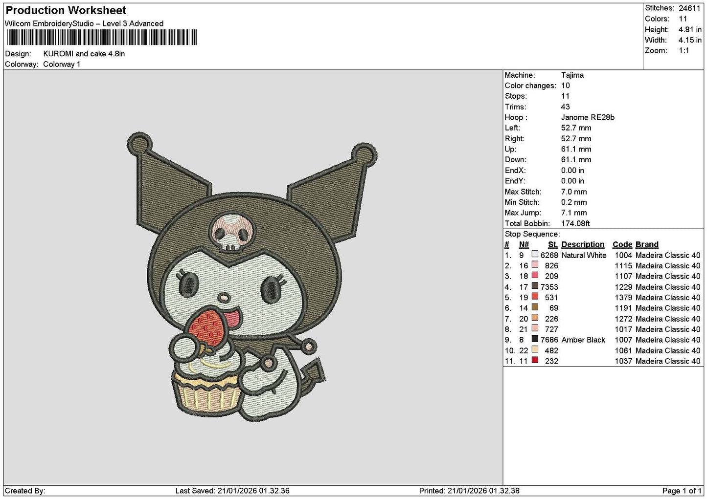The image size is (707, 499).
Task: Click the stitch count 7353 in row 4
Action: point(549,287)
